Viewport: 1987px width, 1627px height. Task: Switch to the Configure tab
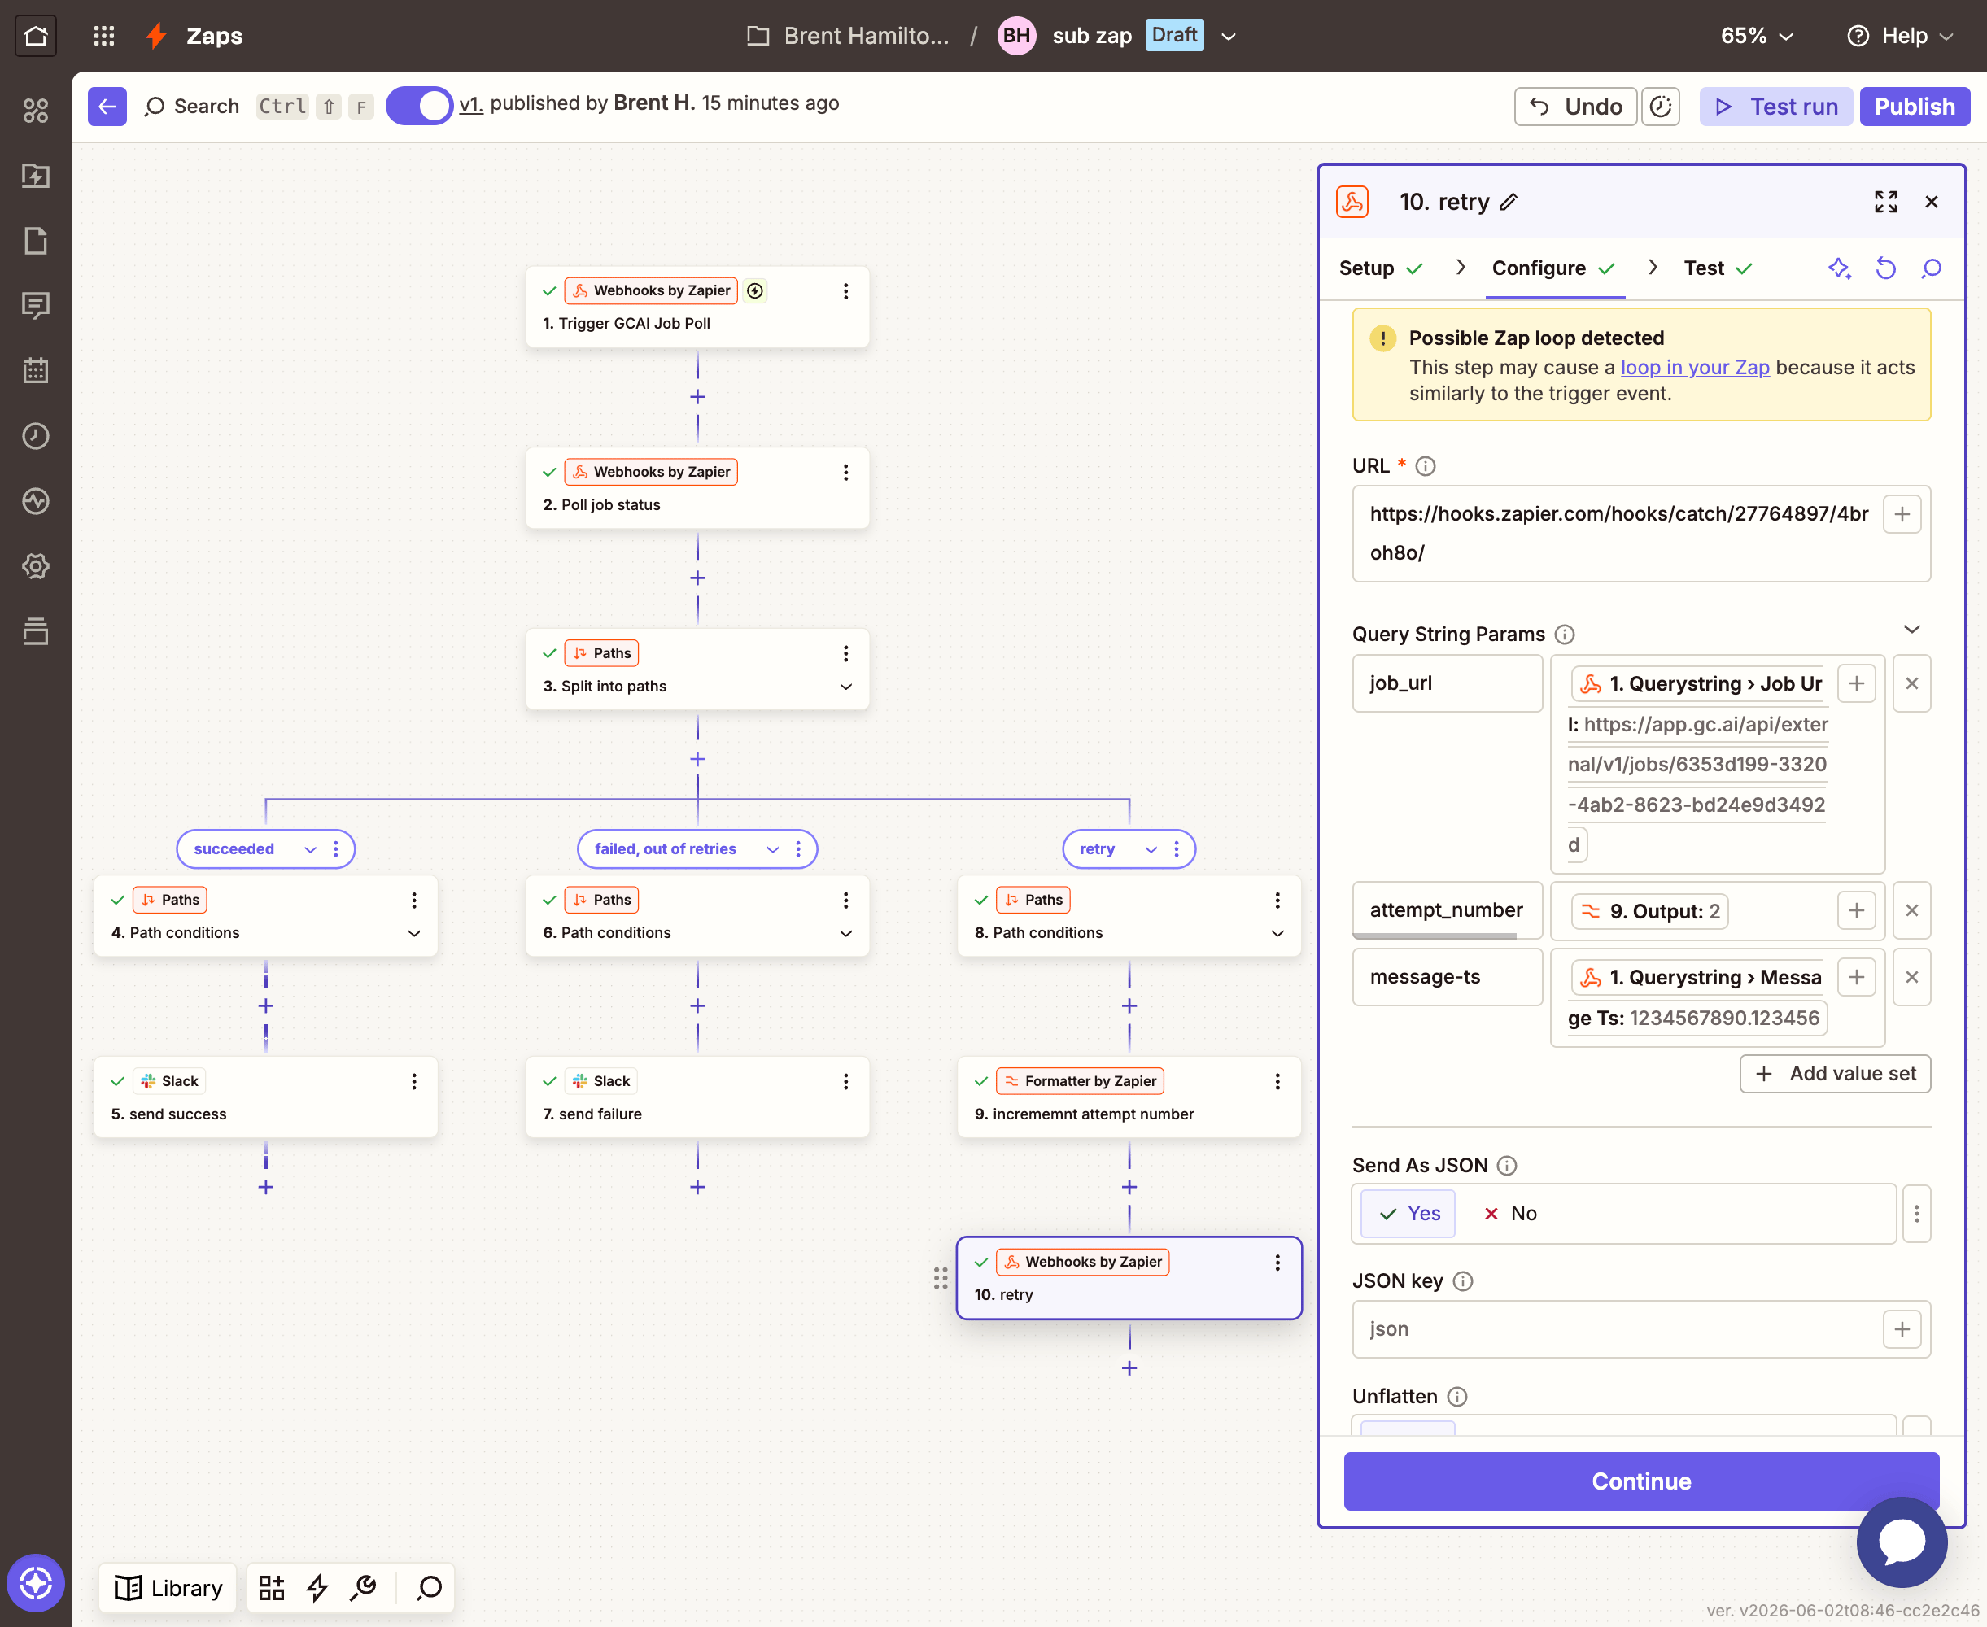click(x=1554, y=269)
